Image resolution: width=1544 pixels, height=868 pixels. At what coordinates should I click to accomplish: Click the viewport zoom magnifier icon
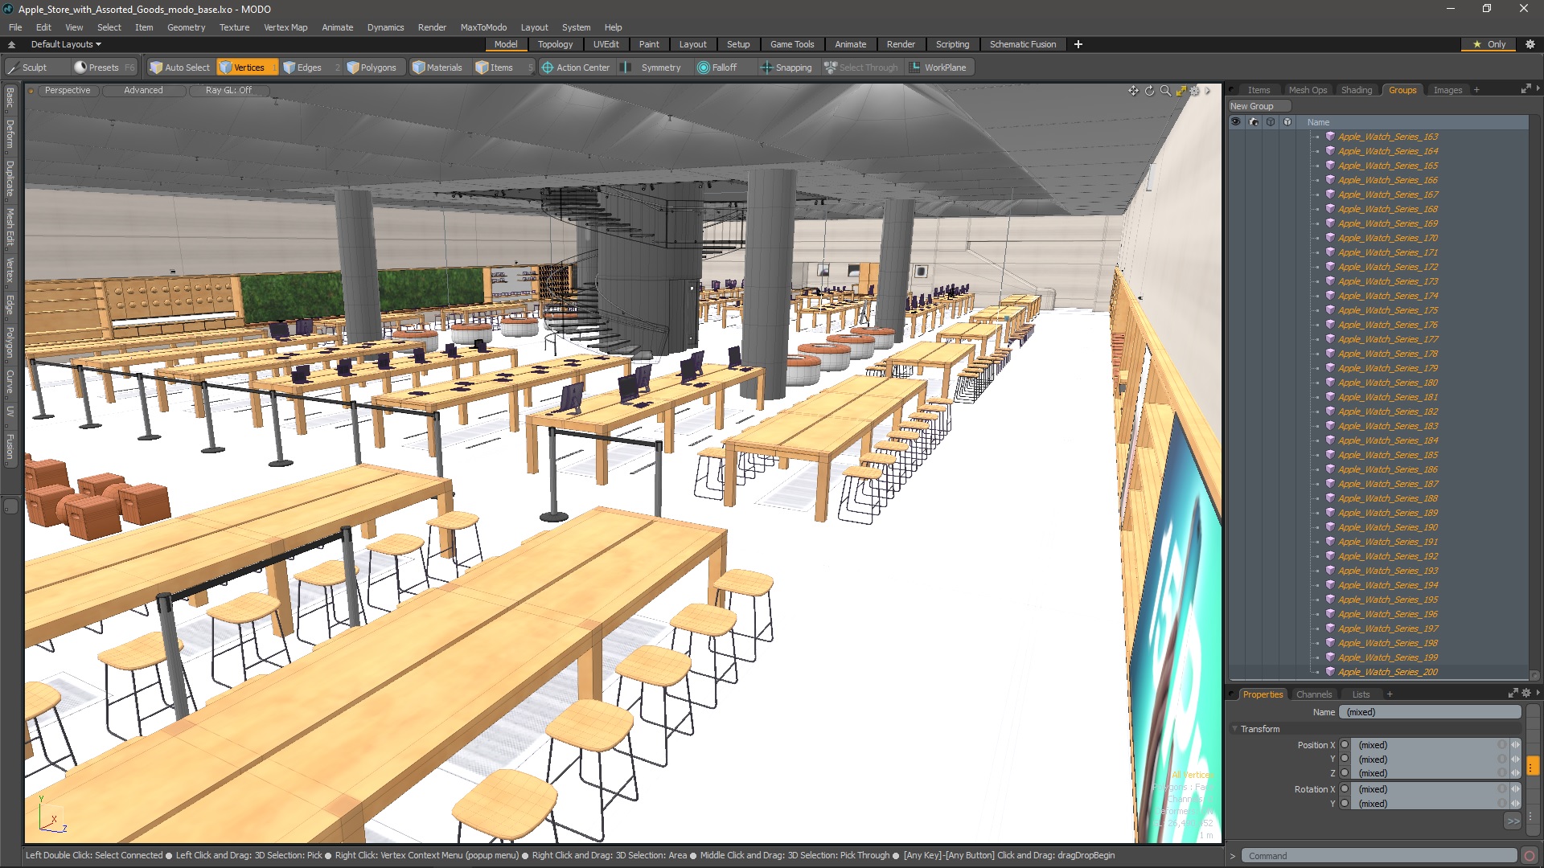1165,91
